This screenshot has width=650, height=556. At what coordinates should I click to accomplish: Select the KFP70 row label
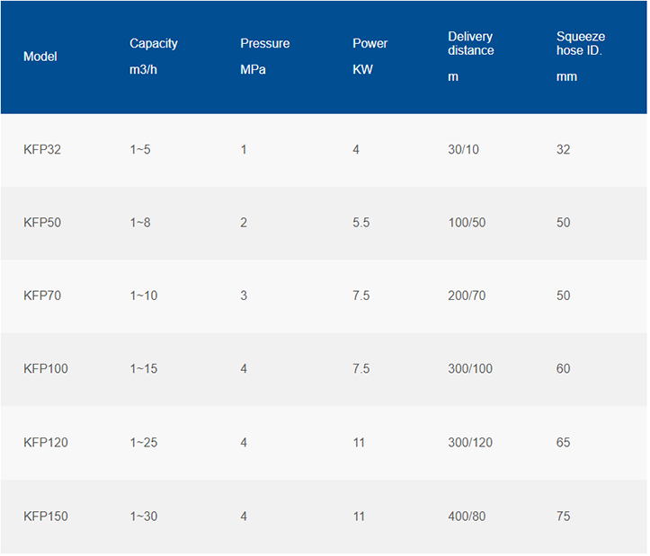42,296
